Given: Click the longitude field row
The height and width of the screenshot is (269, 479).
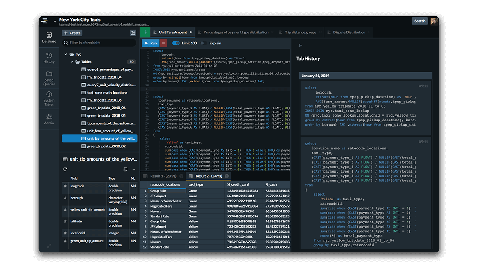Looking at the screenshot, I should click(100, 188).
